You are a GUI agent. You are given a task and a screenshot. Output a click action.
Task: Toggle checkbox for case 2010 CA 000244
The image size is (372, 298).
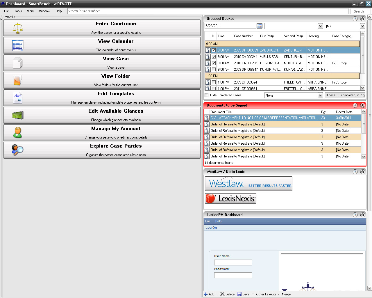214,57
